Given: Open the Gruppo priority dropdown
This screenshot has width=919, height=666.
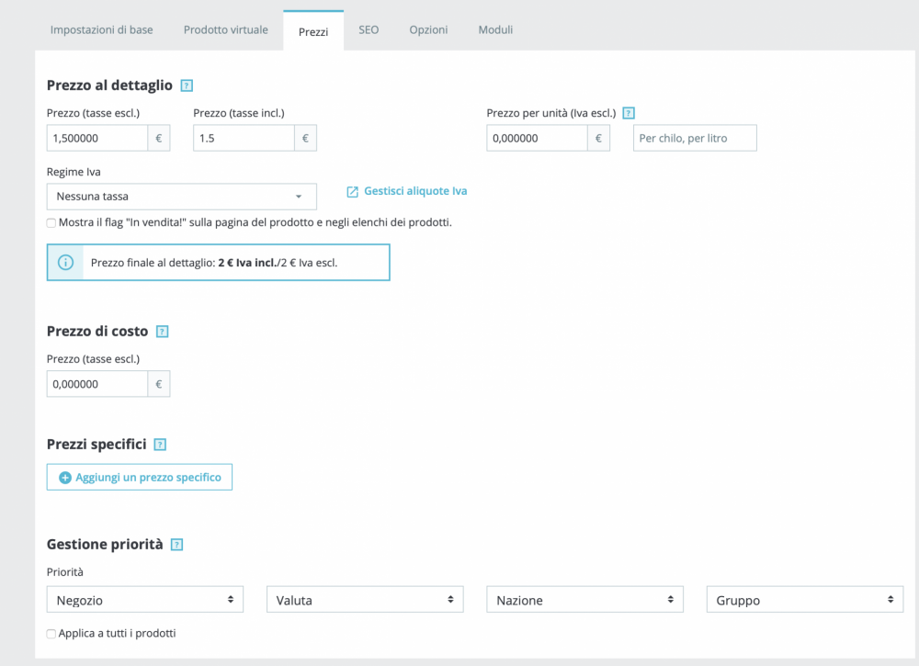Looking at the screenshot, I should coord(804,600).
